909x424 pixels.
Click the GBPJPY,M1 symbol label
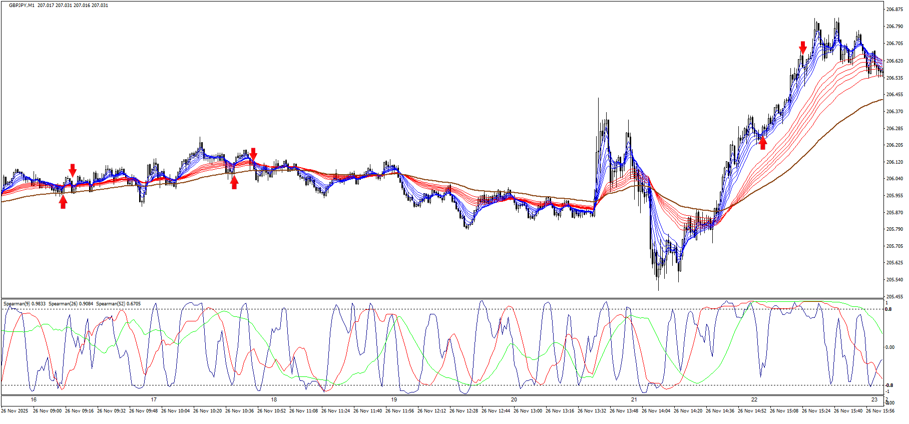coord(22,6)
